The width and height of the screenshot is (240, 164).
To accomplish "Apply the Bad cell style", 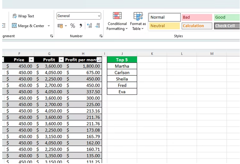I will tap(197, 17).
